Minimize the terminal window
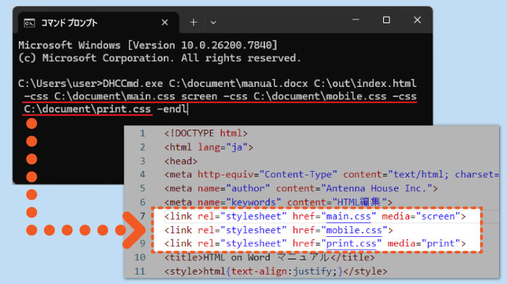Image resolution: width=507 pixels, height=284 pixels. [x=356, y=20]
